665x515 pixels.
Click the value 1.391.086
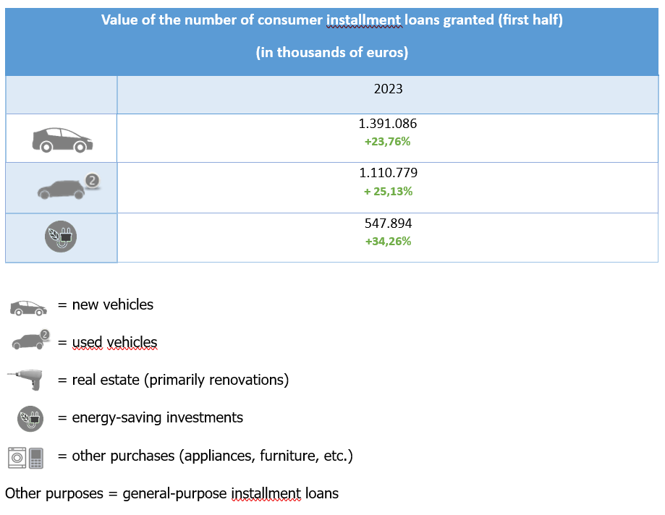pyautogui.click(x=388, y=124)
